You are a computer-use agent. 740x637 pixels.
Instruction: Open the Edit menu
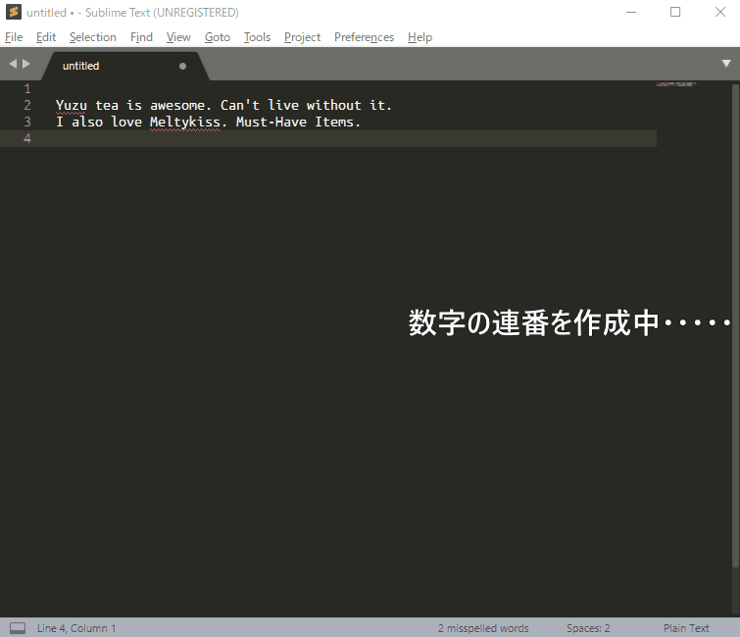point(46,37)
